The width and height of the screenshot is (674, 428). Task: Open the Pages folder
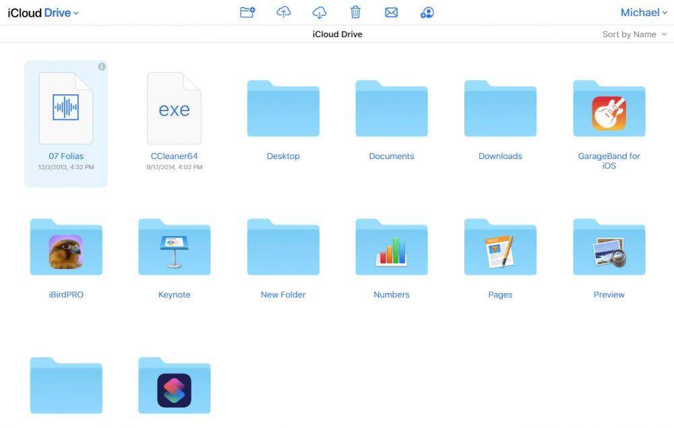(x=500, y=247)
